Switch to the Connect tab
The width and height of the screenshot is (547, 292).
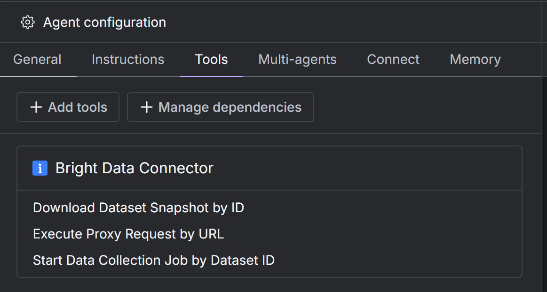click(393, 59)
